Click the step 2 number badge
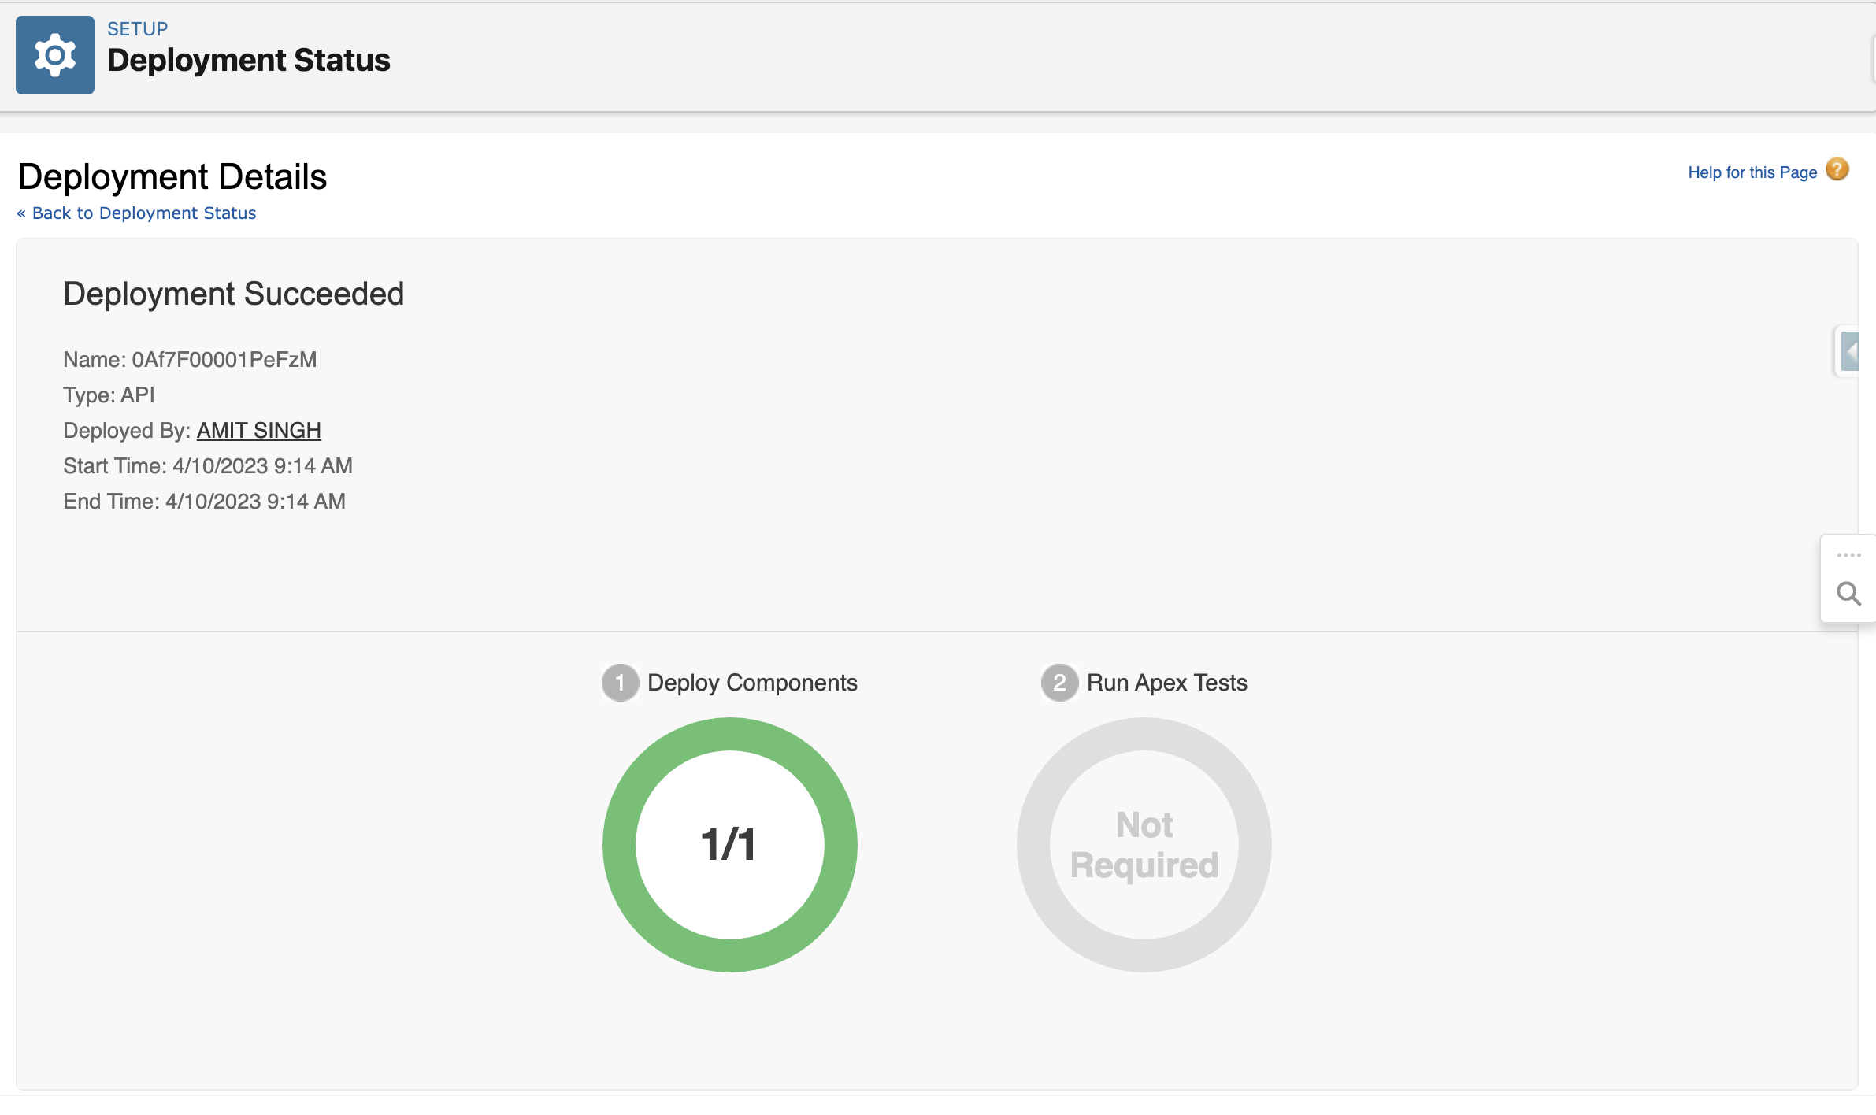 (x=1059, y=683)
